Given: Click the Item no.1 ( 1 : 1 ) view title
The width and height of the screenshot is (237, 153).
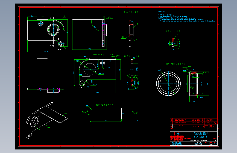Looking at the screenshot, I should [x=103, y=55].
